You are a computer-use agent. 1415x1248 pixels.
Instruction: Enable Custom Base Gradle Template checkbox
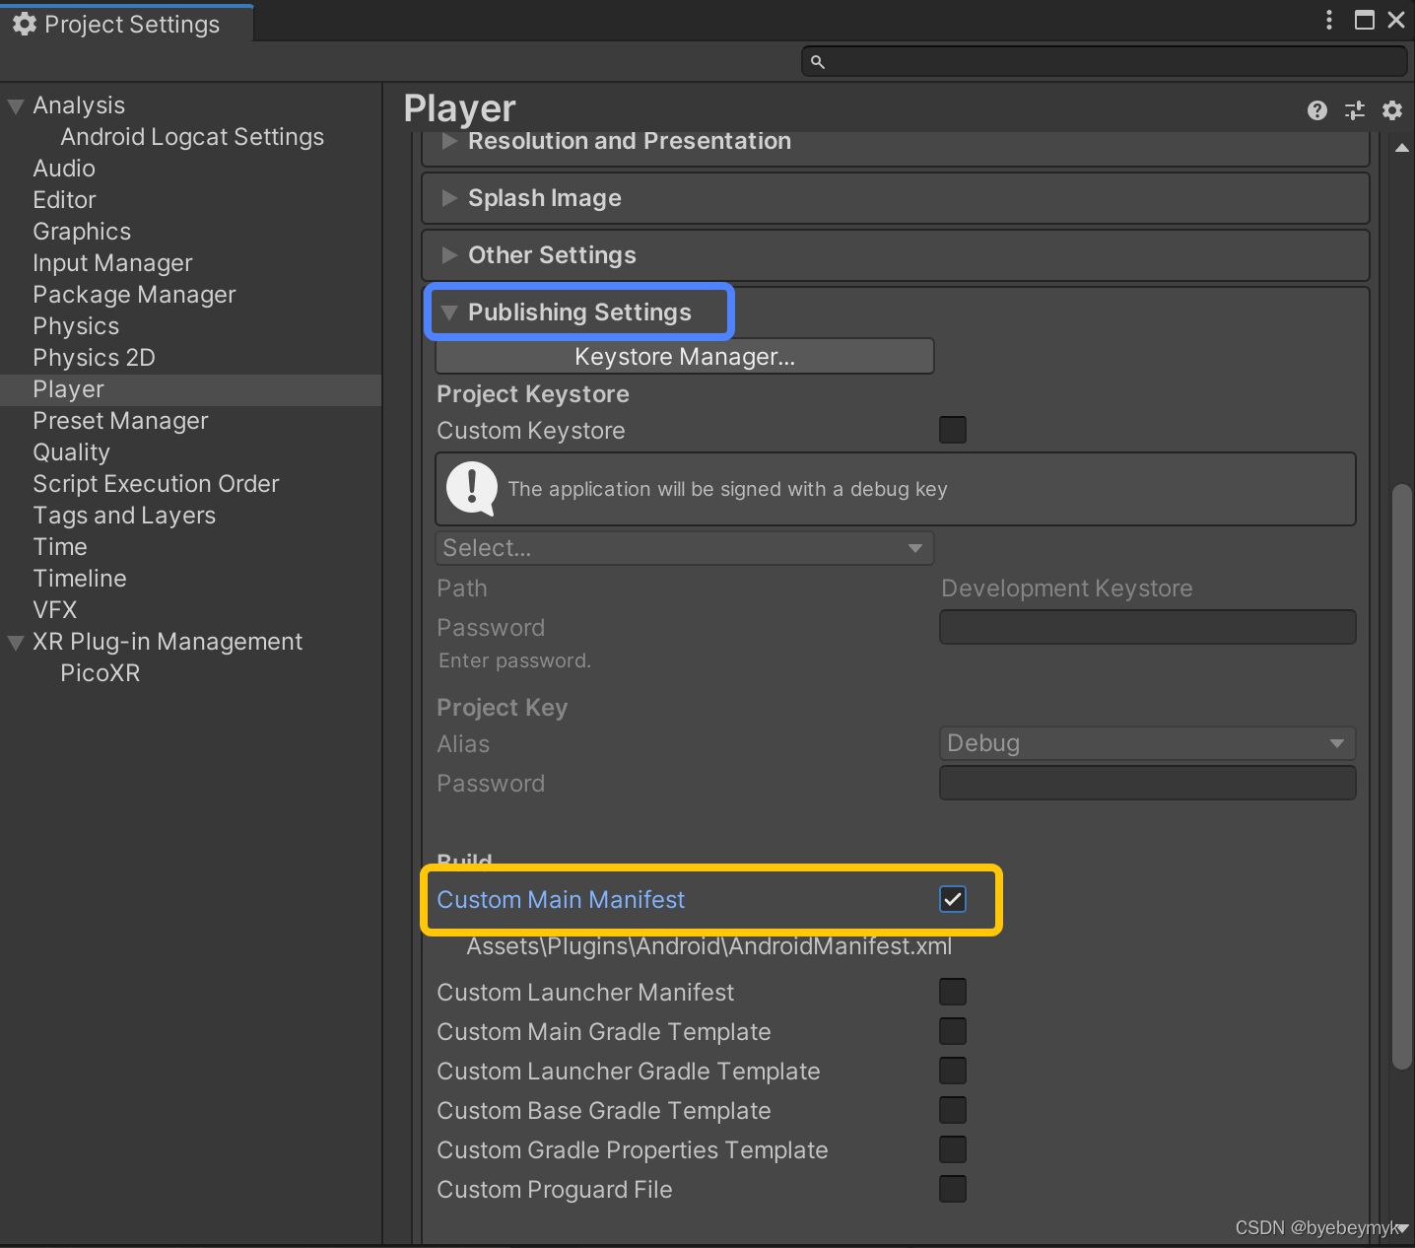[x=953, y=1110]
